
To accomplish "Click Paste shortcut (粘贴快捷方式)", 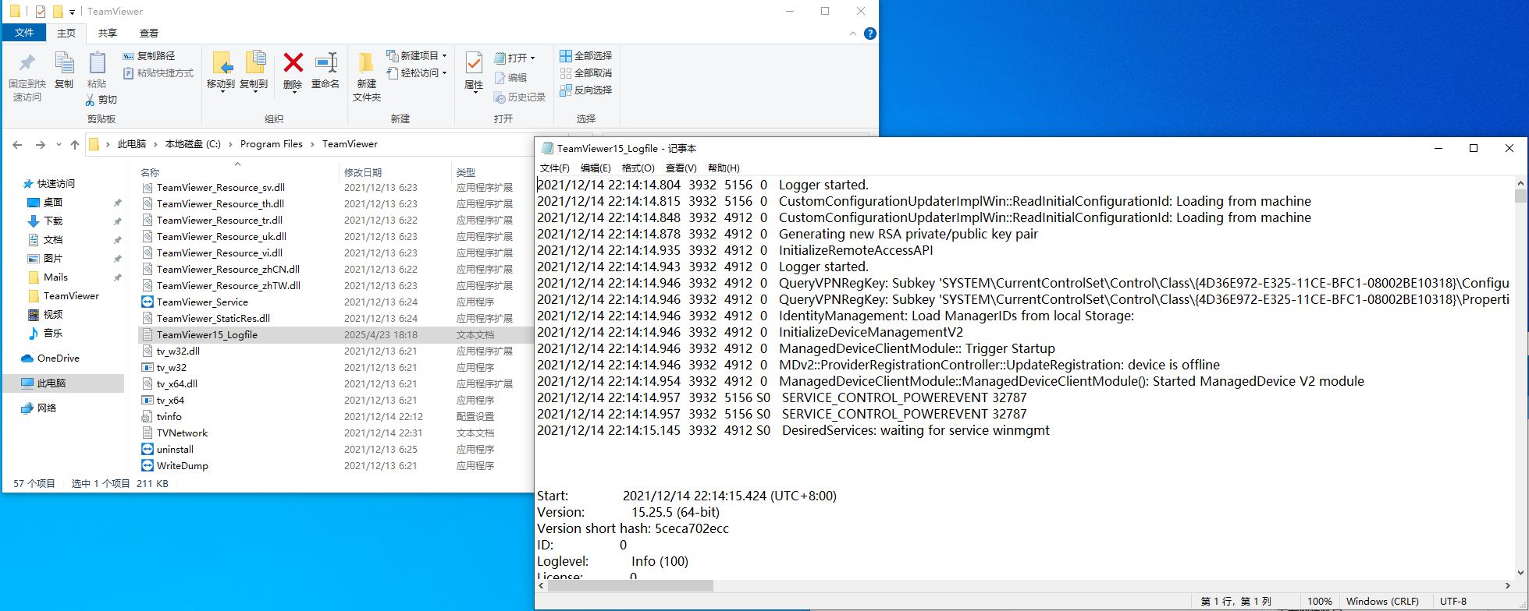I will 158,73.
